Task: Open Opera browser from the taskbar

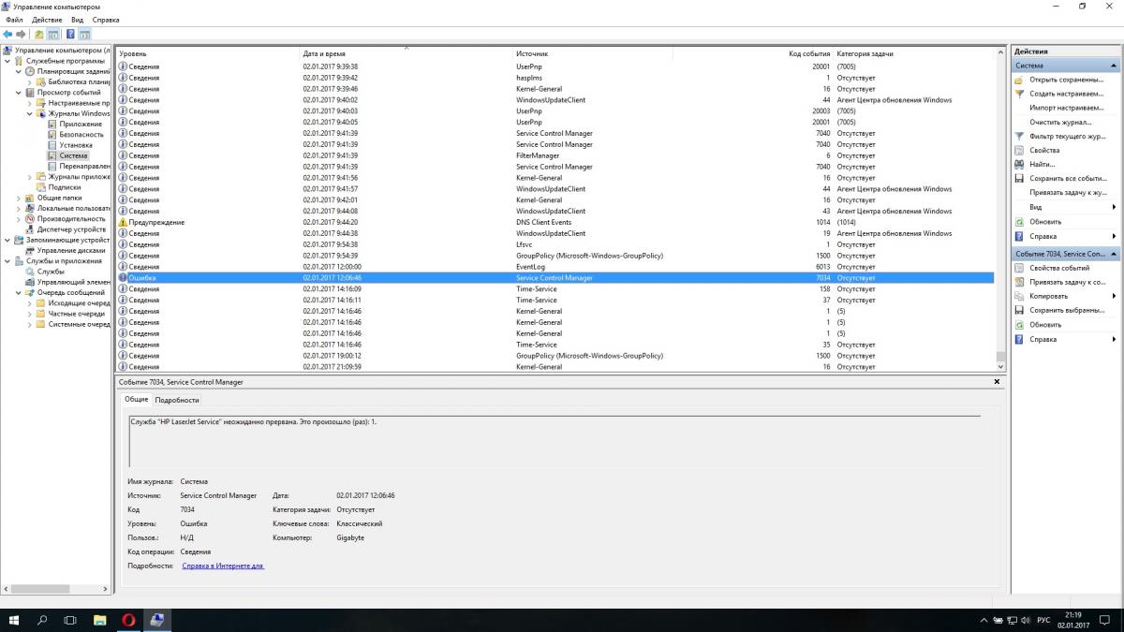Action: pyautogui.click(x=128, y=620)
